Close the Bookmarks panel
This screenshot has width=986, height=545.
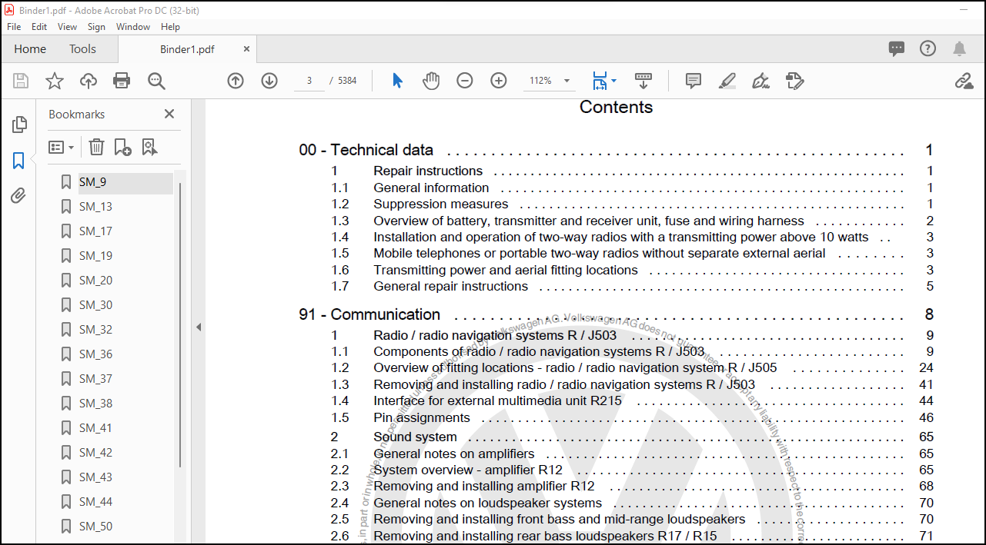pyautogui.click(x=169, y=114)
